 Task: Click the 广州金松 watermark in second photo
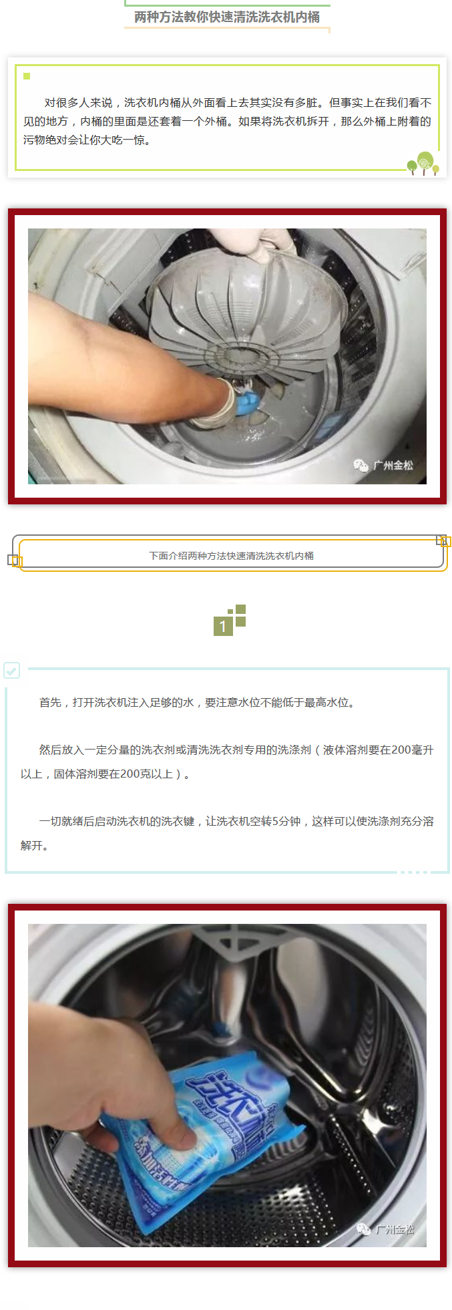pyautogui.click(x=395, y=1229)
